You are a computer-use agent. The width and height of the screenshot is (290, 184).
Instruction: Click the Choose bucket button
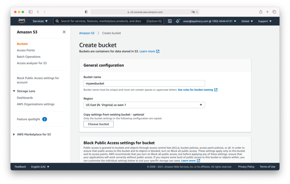[98, 124]
